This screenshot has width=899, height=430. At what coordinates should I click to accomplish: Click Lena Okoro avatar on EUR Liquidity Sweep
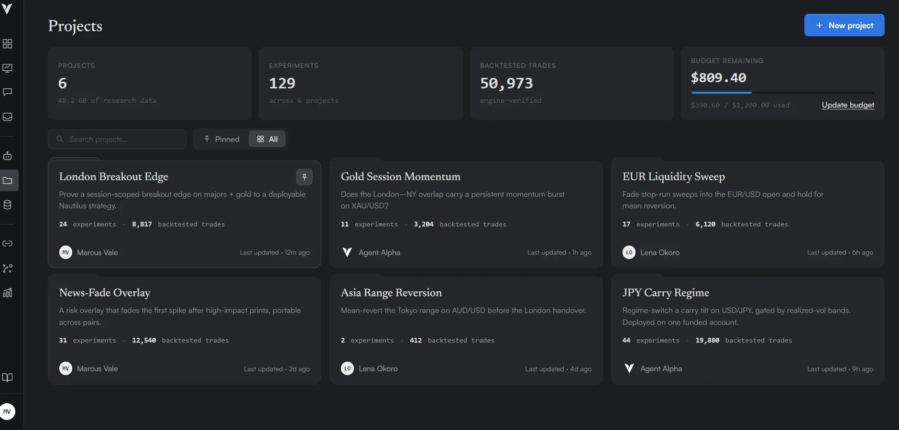tap(629, 252)
